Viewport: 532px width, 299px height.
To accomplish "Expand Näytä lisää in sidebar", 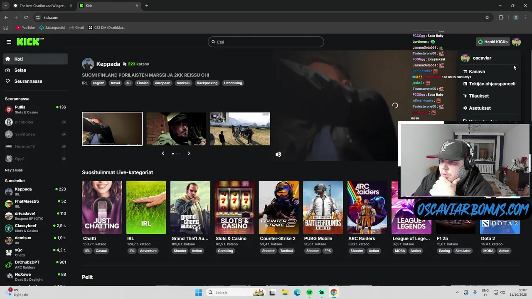I will [x=14, y=170].
